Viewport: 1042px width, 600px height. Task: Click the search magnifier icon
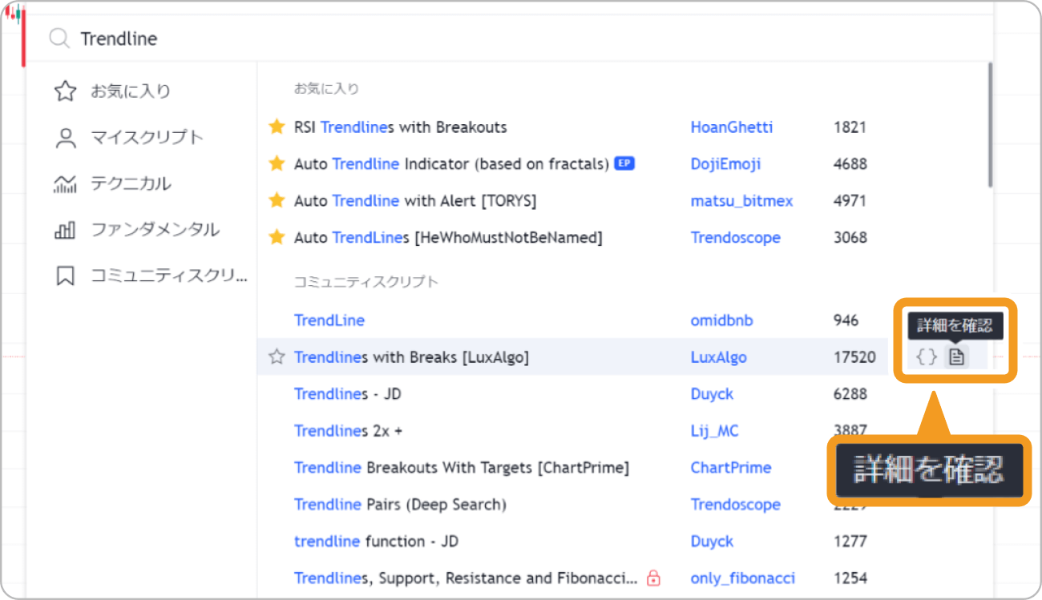[59, 38]
